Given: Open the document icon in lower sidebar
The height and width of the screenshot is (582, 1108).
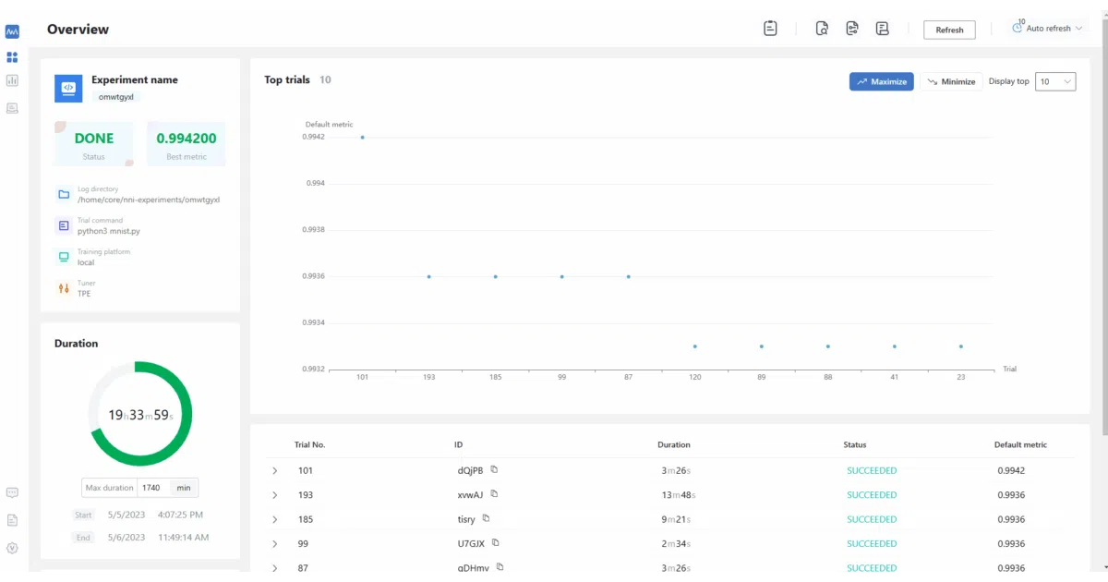Looking at the screenshot, I should 12,520.
